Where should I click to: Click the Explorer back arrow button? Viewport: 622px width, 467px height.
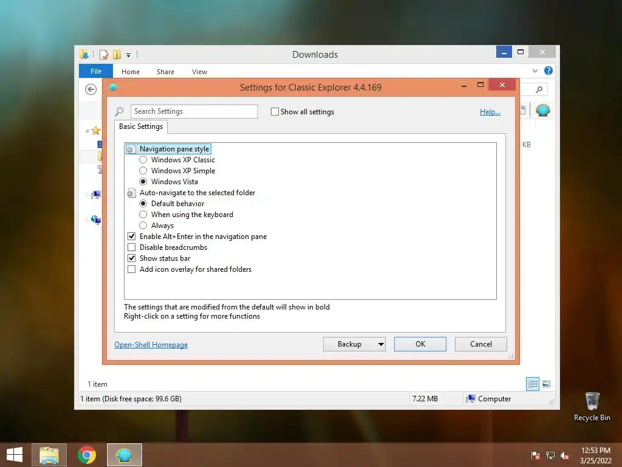point(91,89)
